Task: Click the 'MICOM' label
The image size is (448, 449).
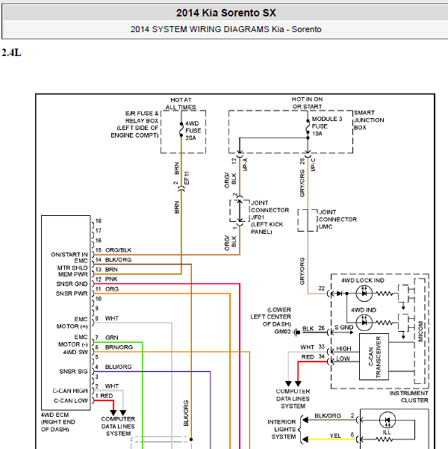Action: point(420,331)
